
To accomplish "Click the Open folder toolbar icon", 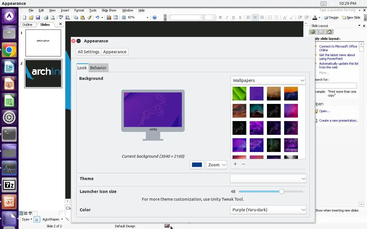I will [31, 17].
